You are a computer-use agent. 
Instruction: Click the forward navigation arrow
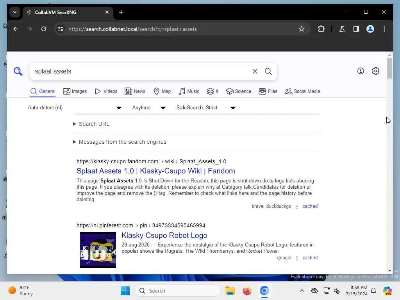tap(30, 29)
